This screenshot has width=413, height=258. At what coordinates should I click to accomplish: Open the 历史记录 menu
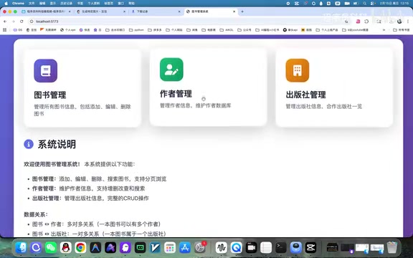[66, 4]
